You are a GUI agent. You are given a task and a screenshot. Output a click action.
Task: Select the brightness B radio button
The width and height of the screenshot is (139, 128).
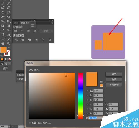click(x=87, y=100)
